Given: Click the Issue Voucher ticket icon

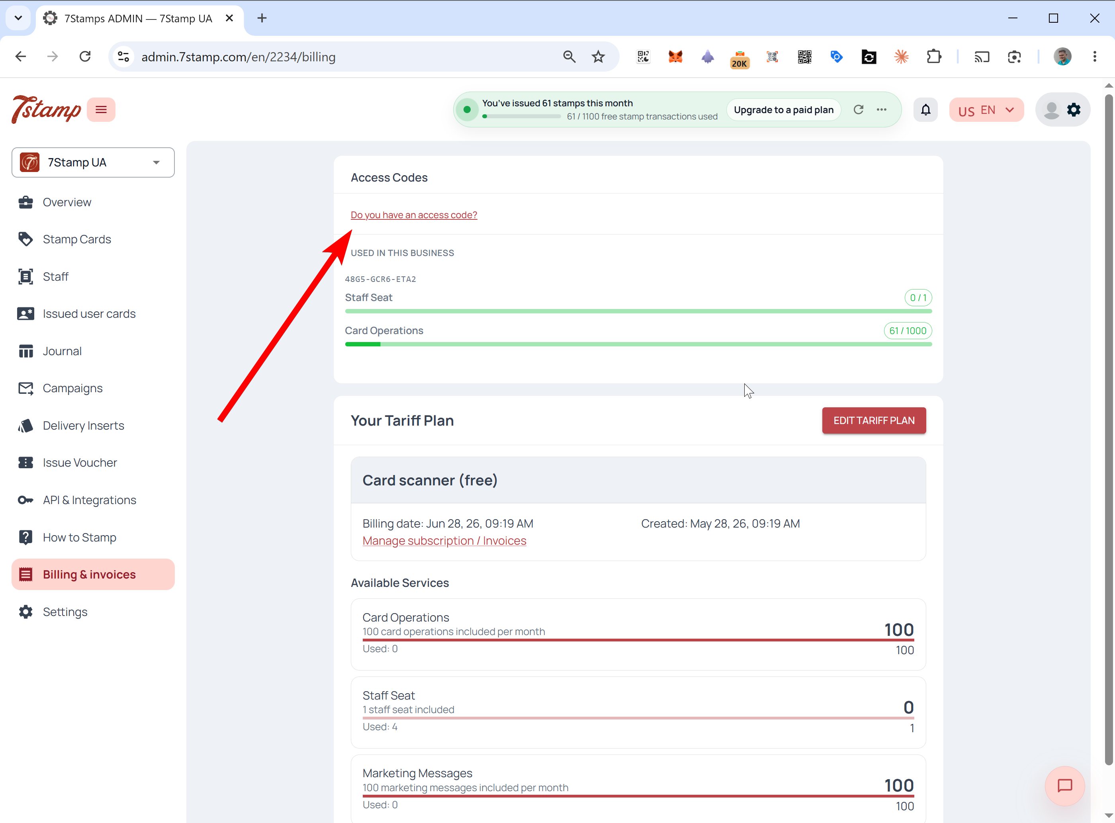Looking at the screenshot, I should tap(25, 463).
